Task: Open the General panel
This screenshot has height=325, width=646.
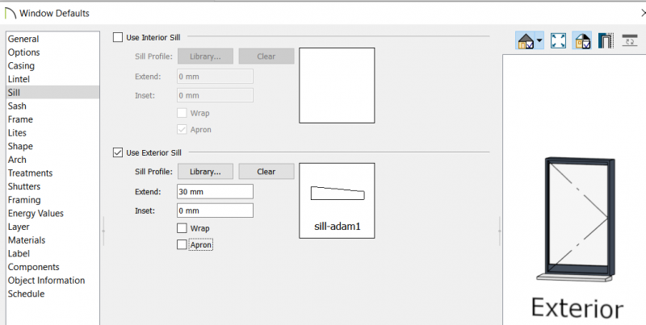Action: [x=23, y=39]
